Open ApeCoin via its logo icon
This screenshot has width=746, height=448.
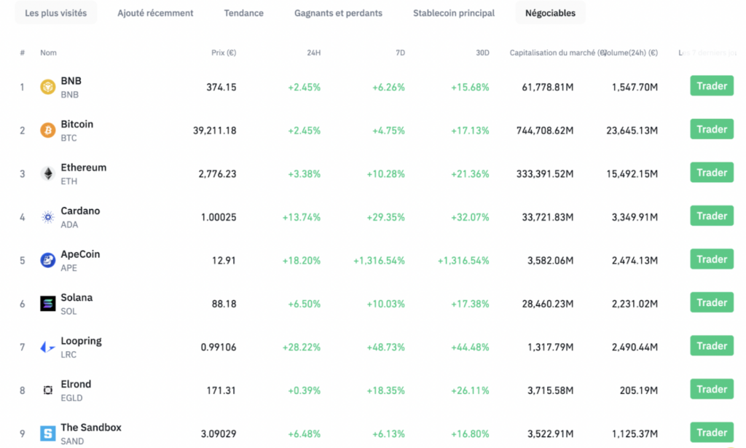pos(47,259)
